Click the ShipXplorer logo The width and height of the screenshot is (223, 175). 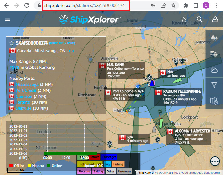(90, 19)
